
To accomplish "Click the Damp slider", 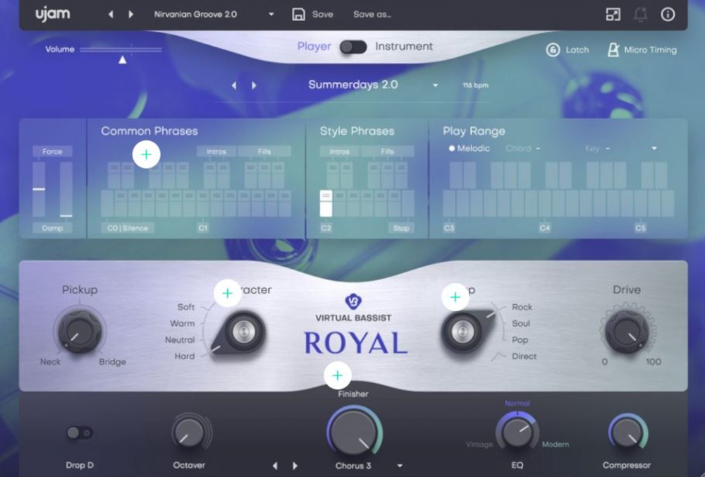I will tap(66, 189).
